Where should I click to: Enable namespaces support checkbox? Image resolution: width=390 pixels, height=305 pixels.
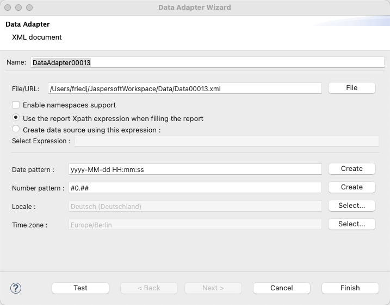click(16, 105)
